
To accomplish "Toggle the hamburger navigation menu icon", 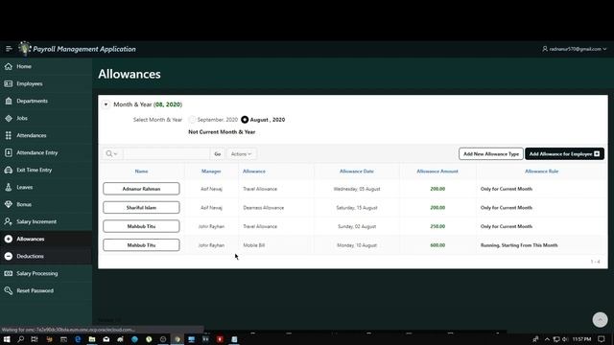I will (x=9, y=49).
